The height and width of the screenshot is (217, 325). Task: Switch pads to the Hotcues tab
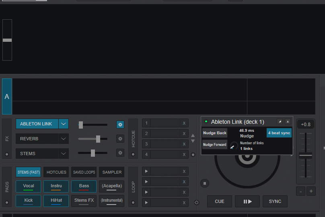[56, 172]
